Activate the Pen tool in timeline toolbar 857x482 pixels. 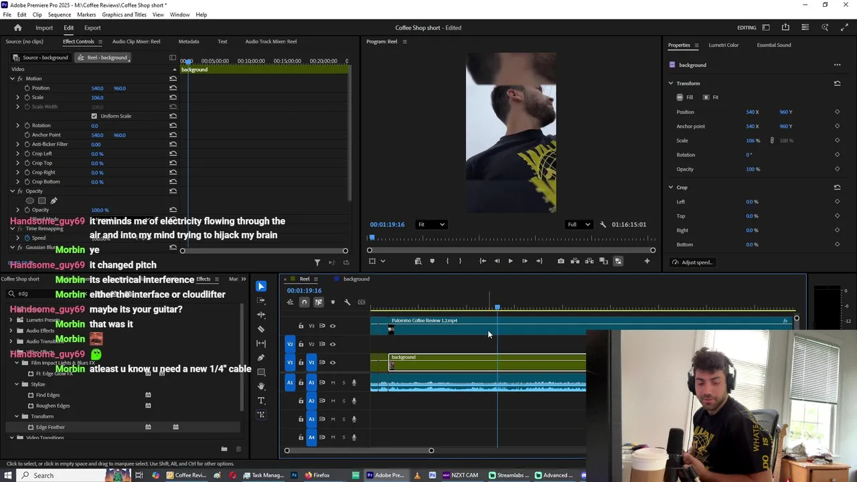point(261,357)
